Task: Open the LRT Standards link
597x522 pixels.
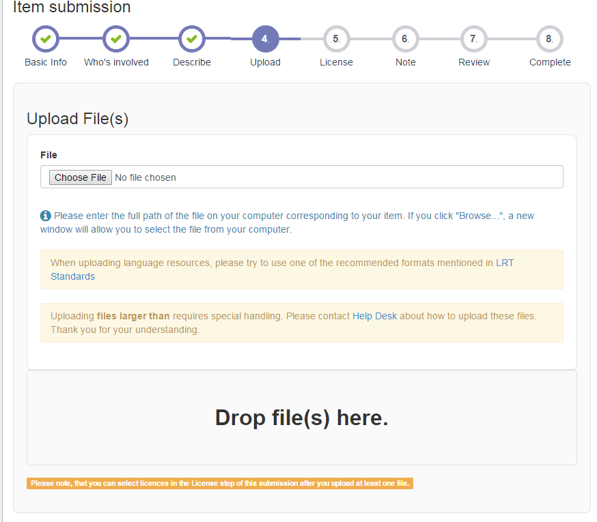Action: point(72,276)
